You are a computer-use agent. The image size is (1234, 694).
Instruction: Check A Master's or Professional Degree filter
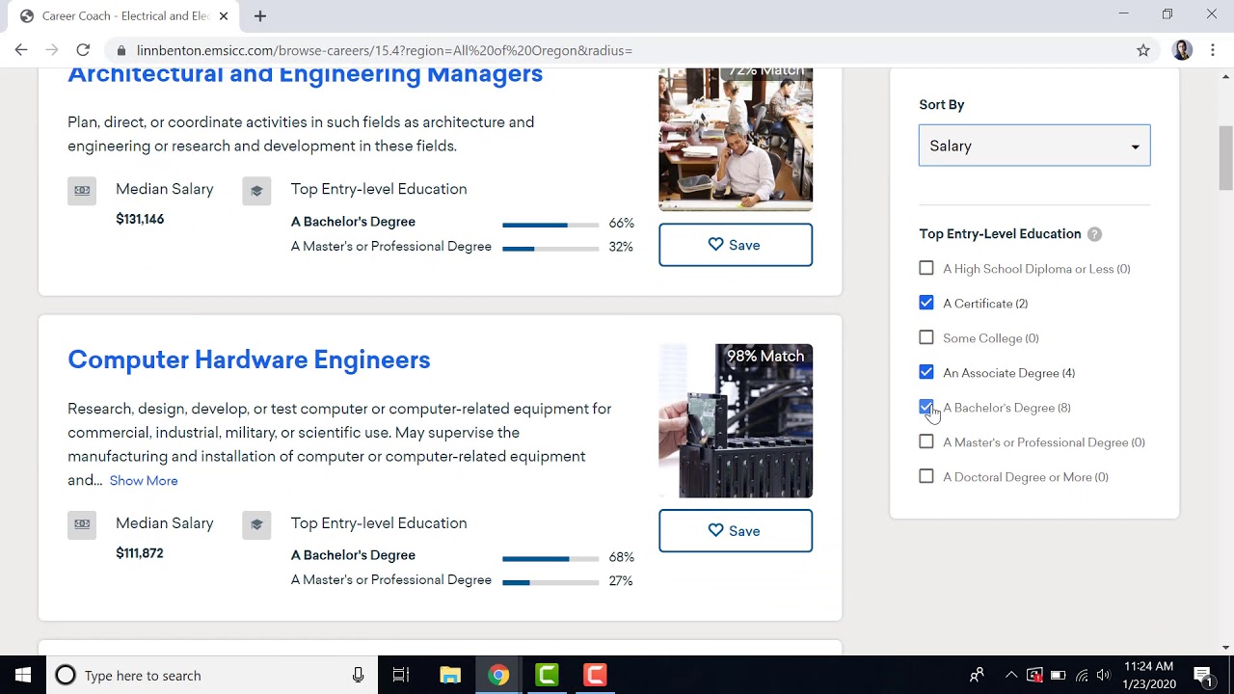point(926,441)
